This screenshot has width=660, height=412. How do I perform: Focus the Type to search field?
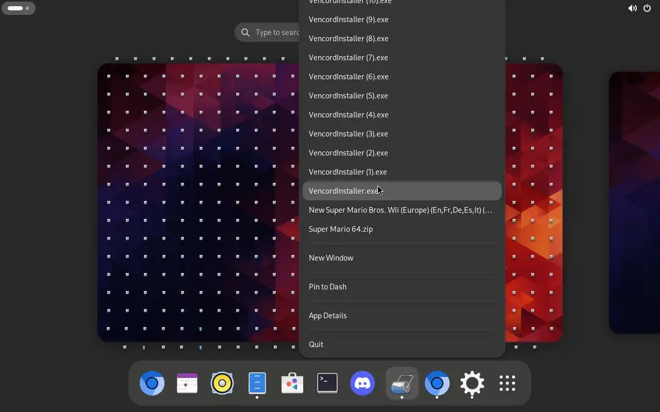point(267,32)
